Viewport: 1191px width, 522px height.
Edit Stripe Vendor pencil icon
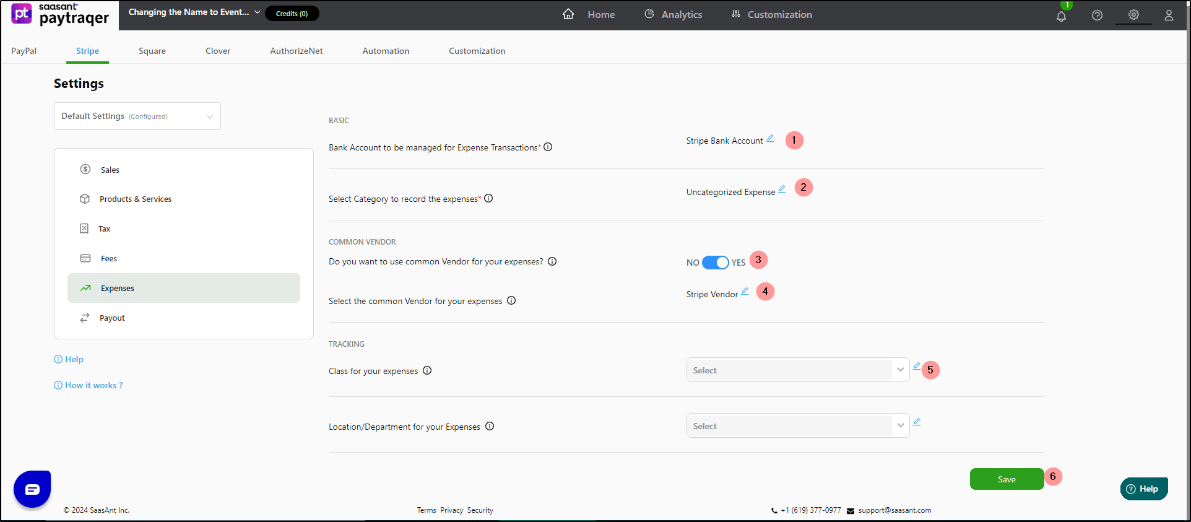(x=745, y=291)
